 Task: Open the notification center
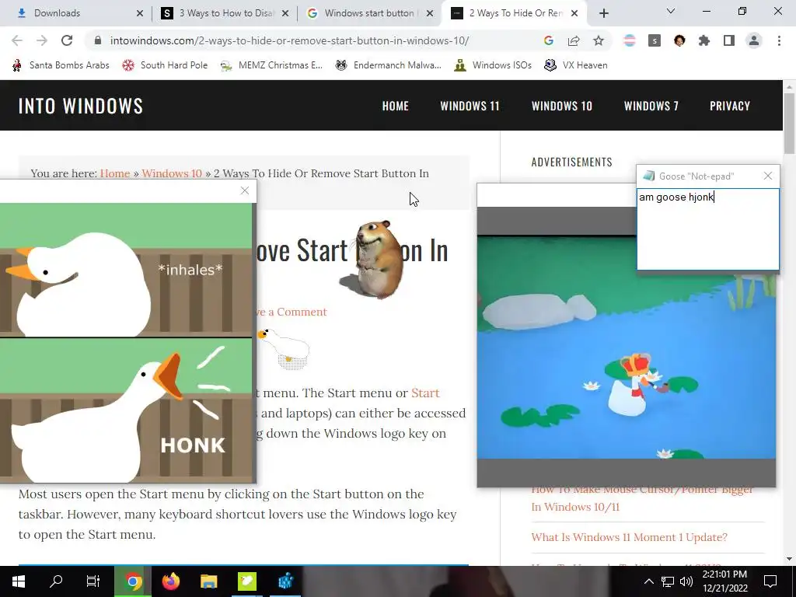coord(770,581)
